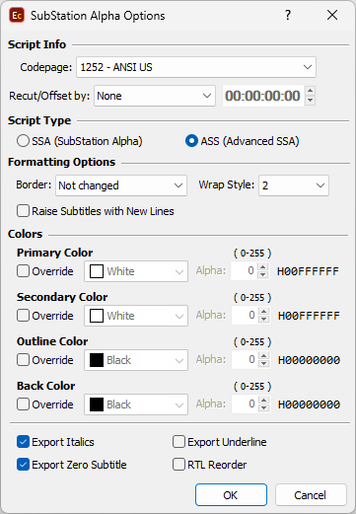The image size is (356, 514).
Task: Open the Primary Color dropdown
Action: 136,271
